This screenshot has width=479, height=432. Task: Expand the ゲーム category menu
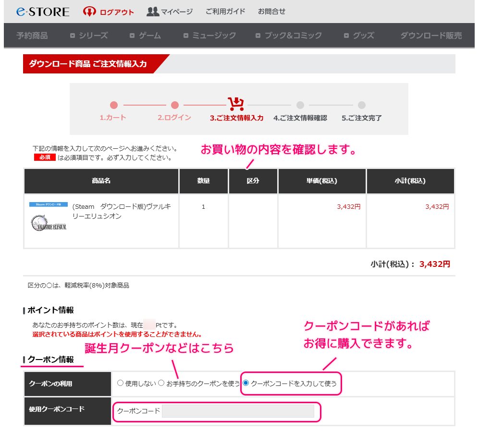[x=149, y=35]
